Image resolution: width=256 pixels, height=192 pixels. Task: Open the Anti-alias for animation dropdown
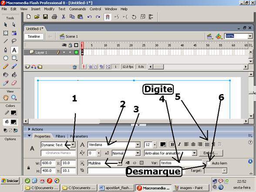pos(194,153)
